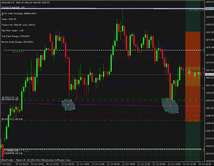Click Today's Hi: 1668.55 Low: 1660.8 text
Screen dimensions: 214x166
18,25
